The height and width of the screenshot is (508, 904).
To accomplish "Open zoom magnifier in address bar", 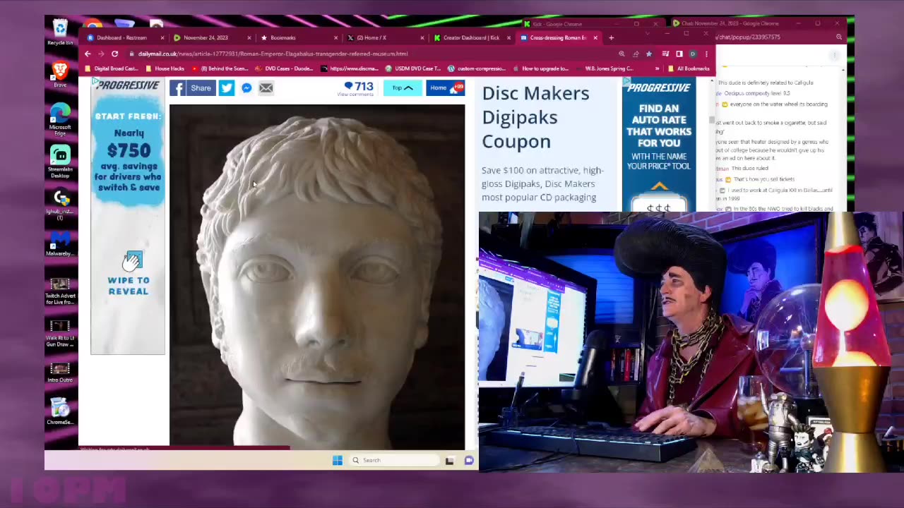I will point(621,54).
